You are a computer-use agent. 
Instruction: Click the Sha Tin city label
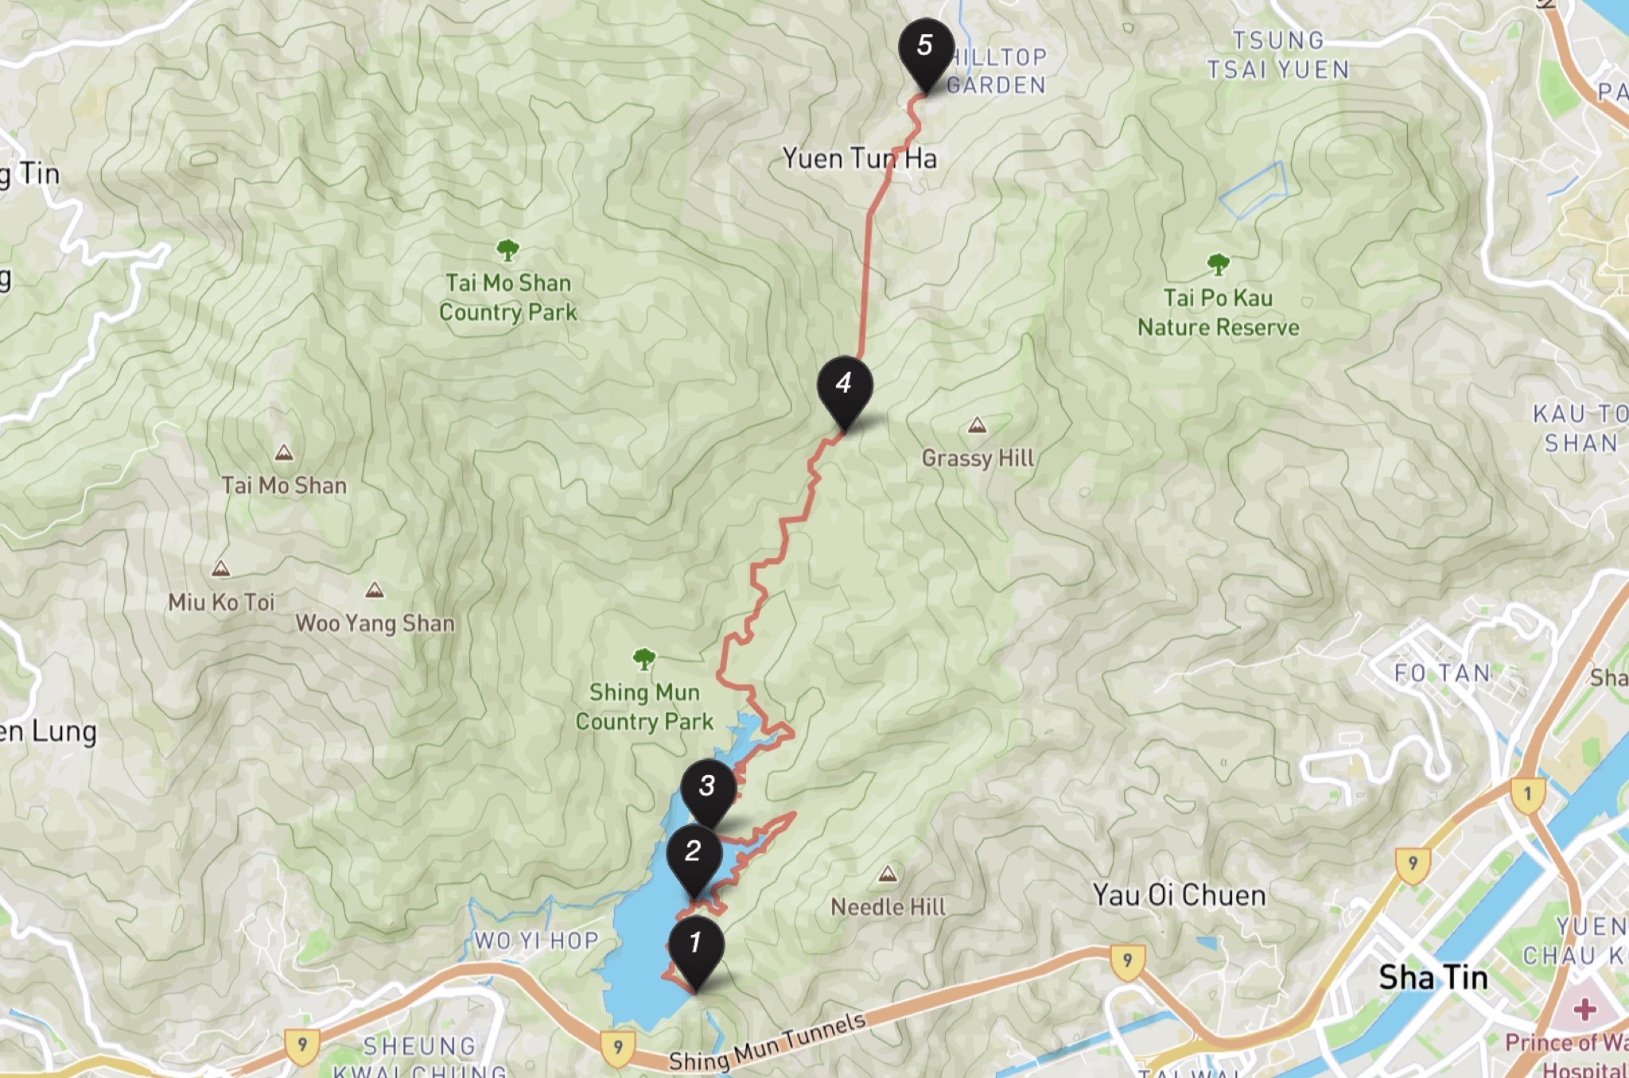[1433, 977]
